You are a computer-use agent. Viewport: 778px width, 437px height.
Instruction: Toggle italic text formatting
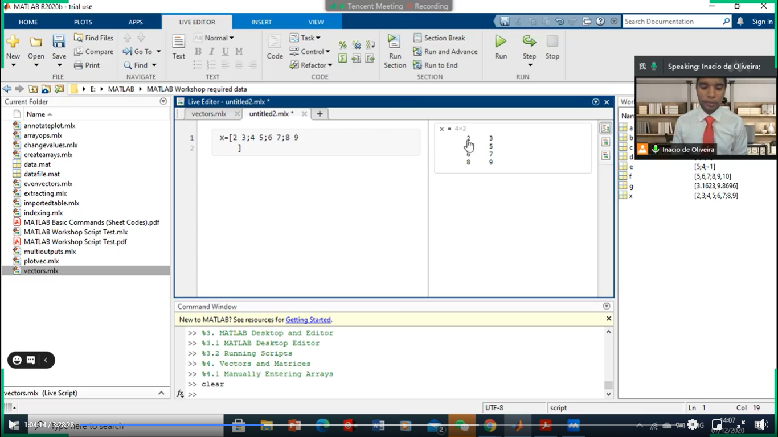[x=211, y=52]
